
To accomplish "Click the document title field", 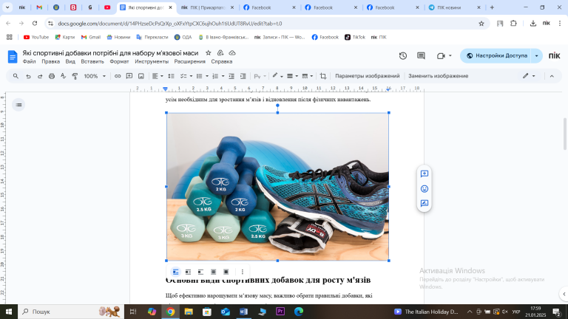I will point(110,53).
